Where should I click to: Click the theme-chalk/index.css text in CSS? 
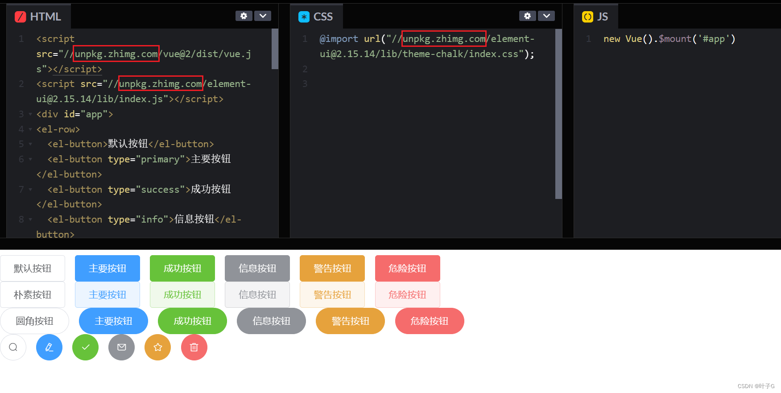pyautogui.click(x=460, y=54)
